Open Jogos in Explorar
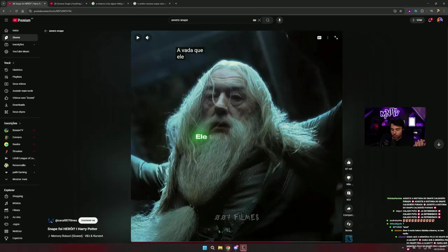The height and width of the screenshot is (252, 448). coord(20,224)
